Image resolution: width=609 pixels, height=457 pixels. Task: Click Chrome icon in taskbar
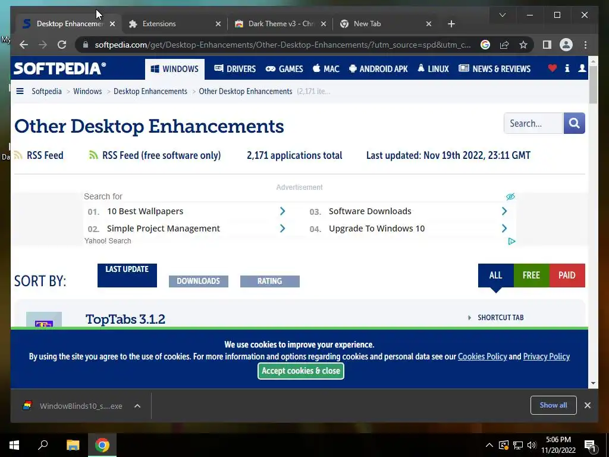pyautogui.click(x=102, y=445)
